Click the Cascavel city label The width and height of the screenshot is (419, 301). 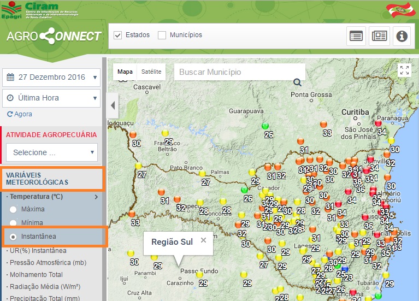coord(147,87)
